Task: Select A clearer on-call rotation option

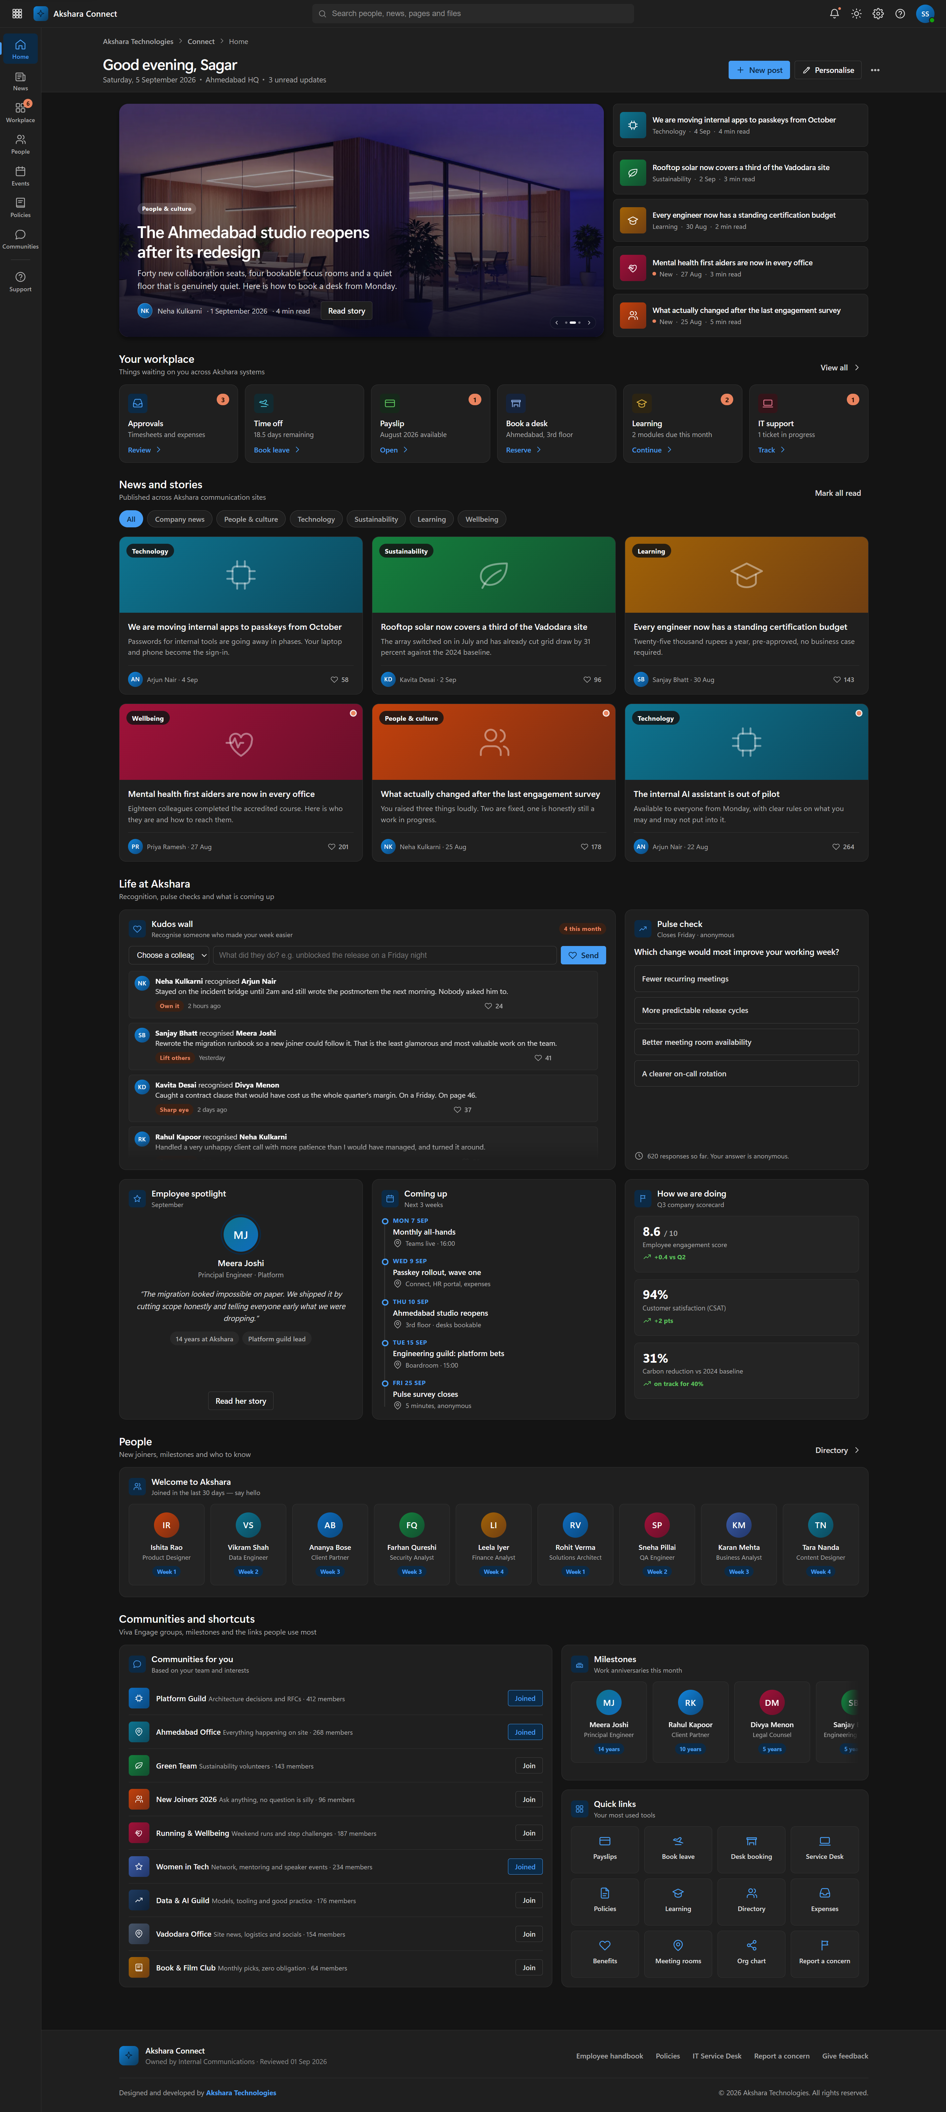Action: coord(746,1073)
